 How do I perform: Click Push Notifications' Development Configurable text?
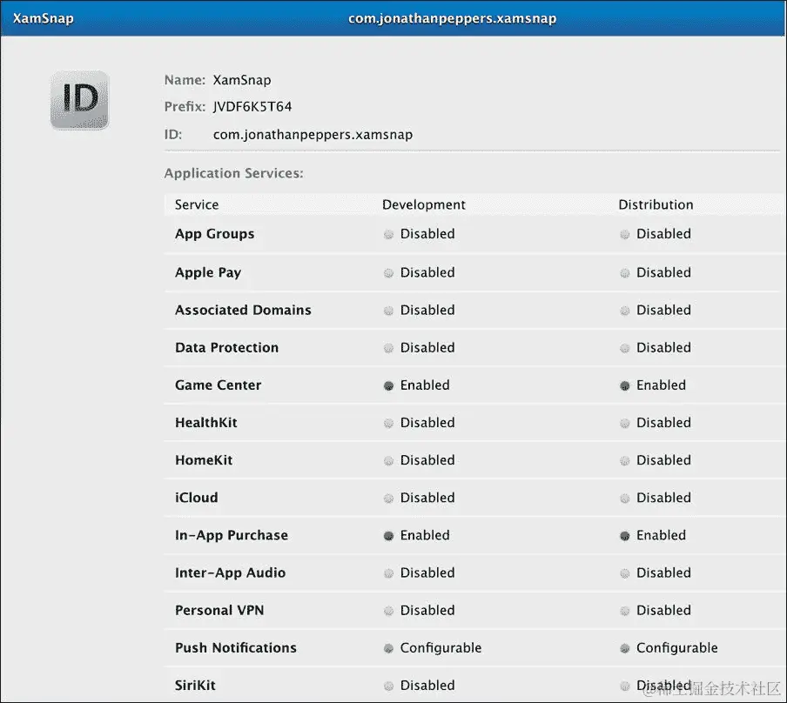(441, 648)
